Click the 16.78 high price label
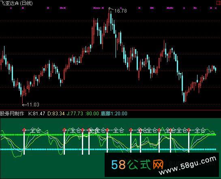Viewport: 221px width, 179px height. (x=120, y=11)
